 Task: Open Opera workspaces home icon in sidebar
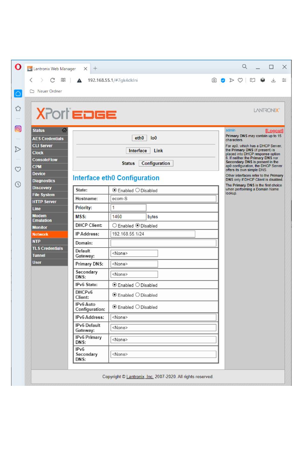(18, 93)
